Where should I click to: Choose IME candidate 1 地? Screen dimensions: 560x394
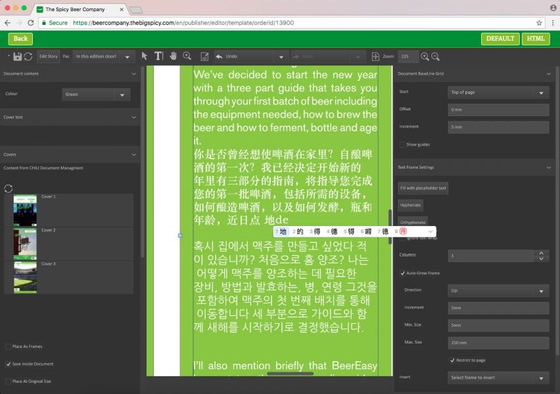click(281, 232)
